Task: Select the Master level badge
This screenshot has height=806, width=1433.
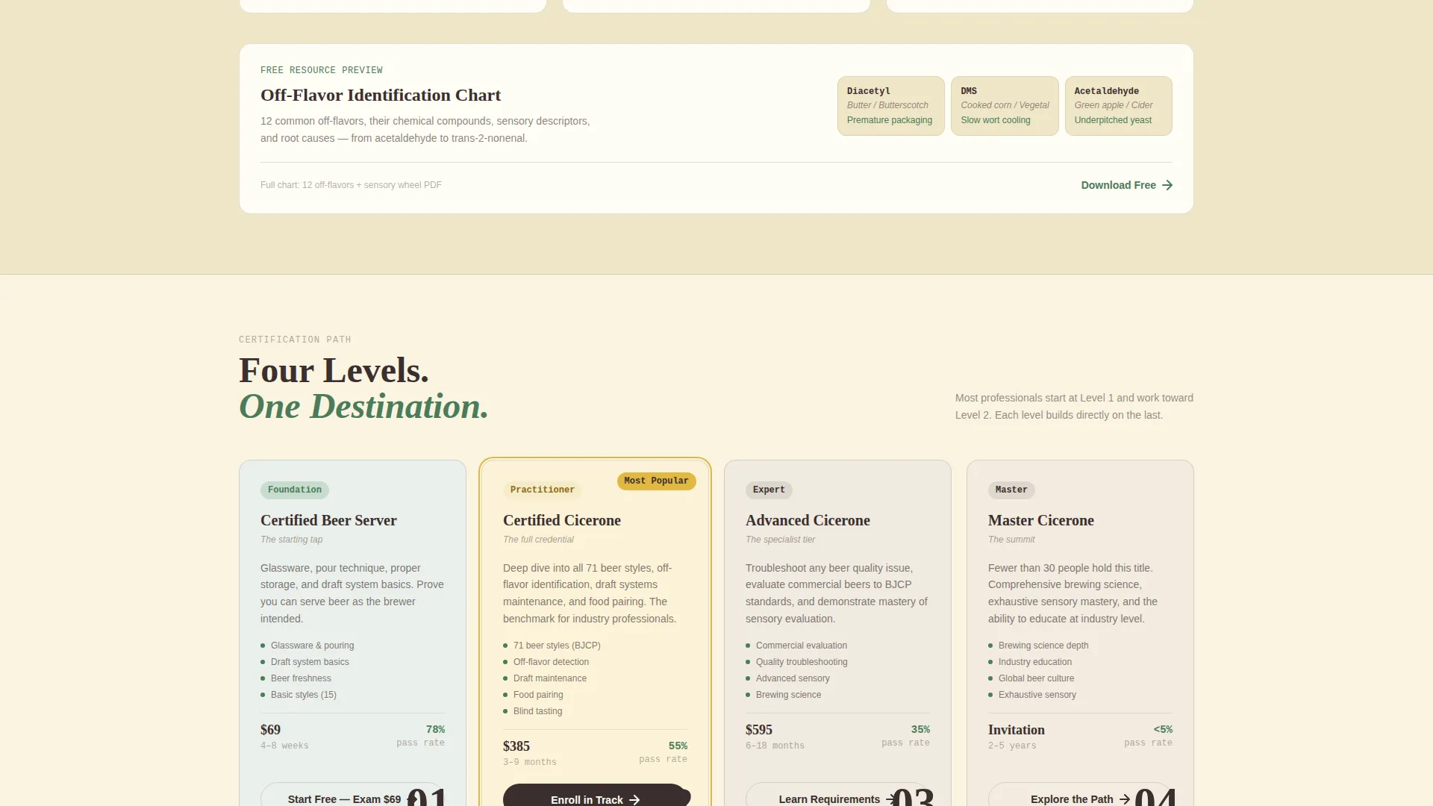Action: tap(1011, 490)
